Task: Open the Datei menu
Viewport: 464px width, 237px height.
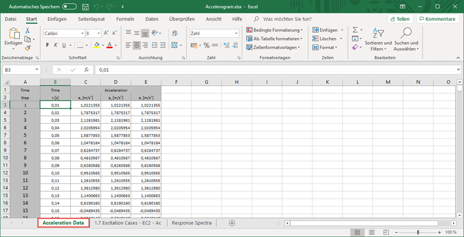Action: point(10,19)
